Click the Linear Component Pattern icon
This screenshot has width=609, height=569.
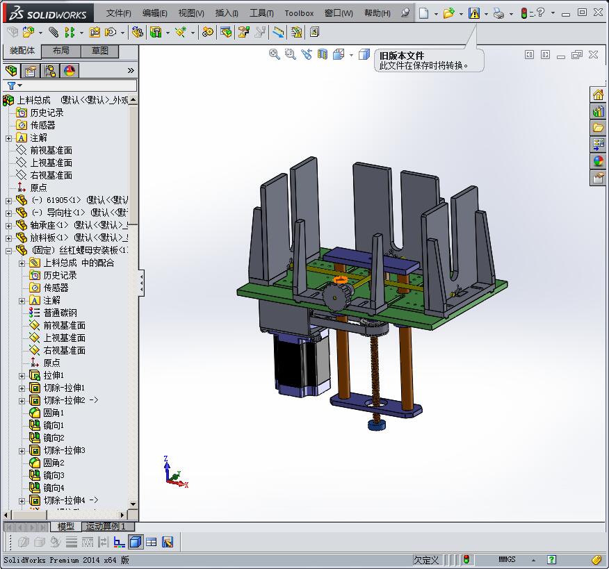(x=70, y=32)
